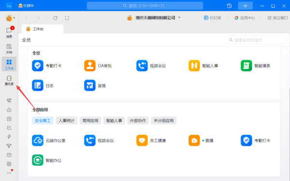
Task: Open 钉钉搭 link
Action: point(212,18)
